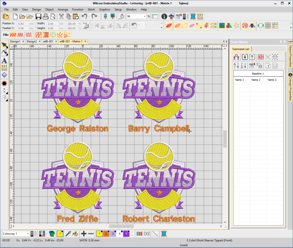Expand the Colorway 1 dropdown
This screenshot has height=248, width=293.
(28, 234)
